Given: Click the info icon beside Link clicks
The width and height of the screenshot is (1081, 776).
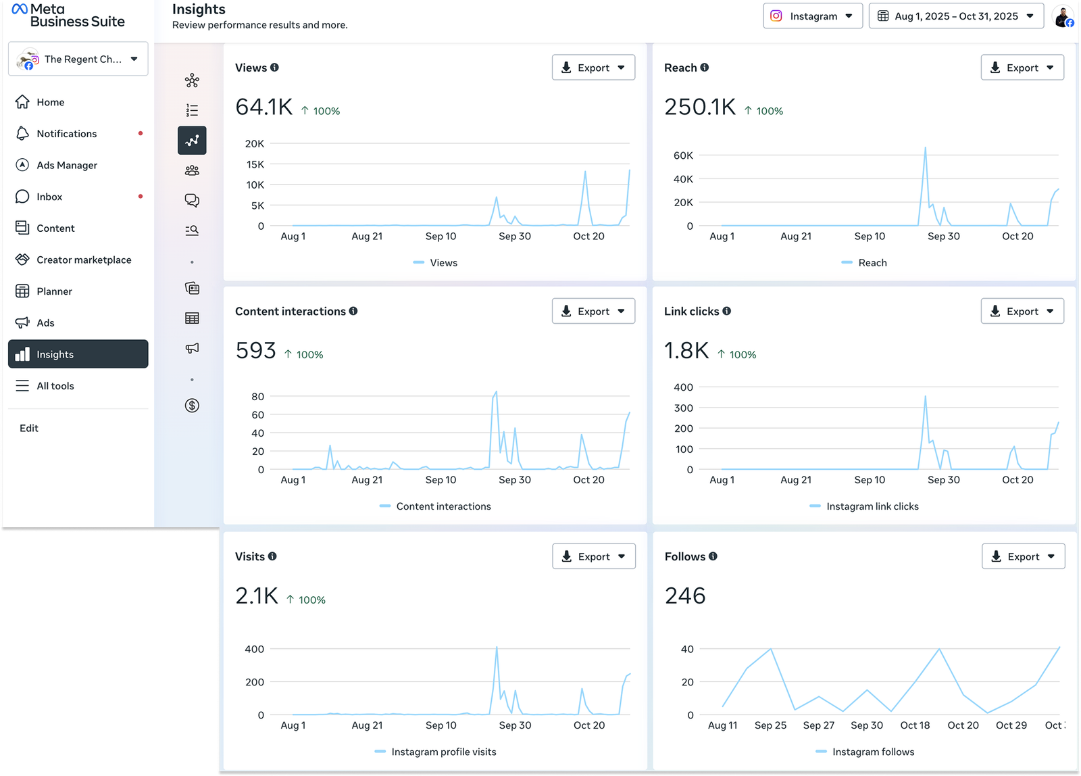Looking at the screenshot, I should pyautogui.click(x=726, y=311).
